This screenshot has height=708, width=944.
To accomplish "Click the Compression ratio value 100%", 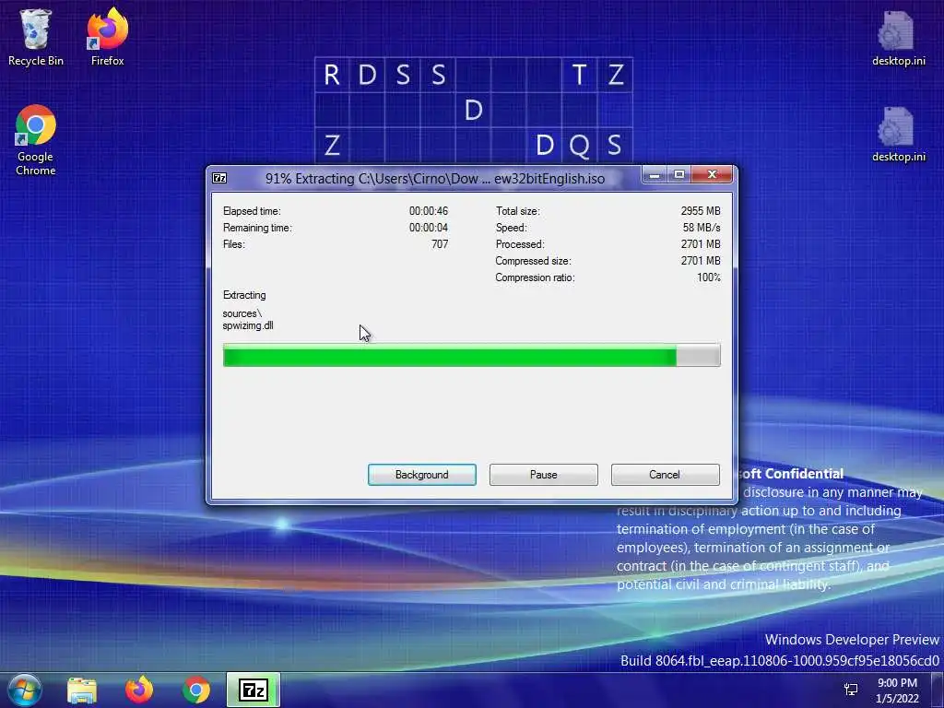I will [709, 277].
